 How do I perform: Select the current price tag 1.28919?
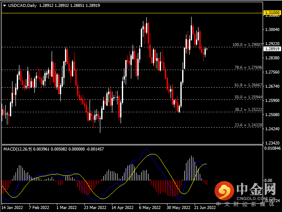(x=271, y=49)
